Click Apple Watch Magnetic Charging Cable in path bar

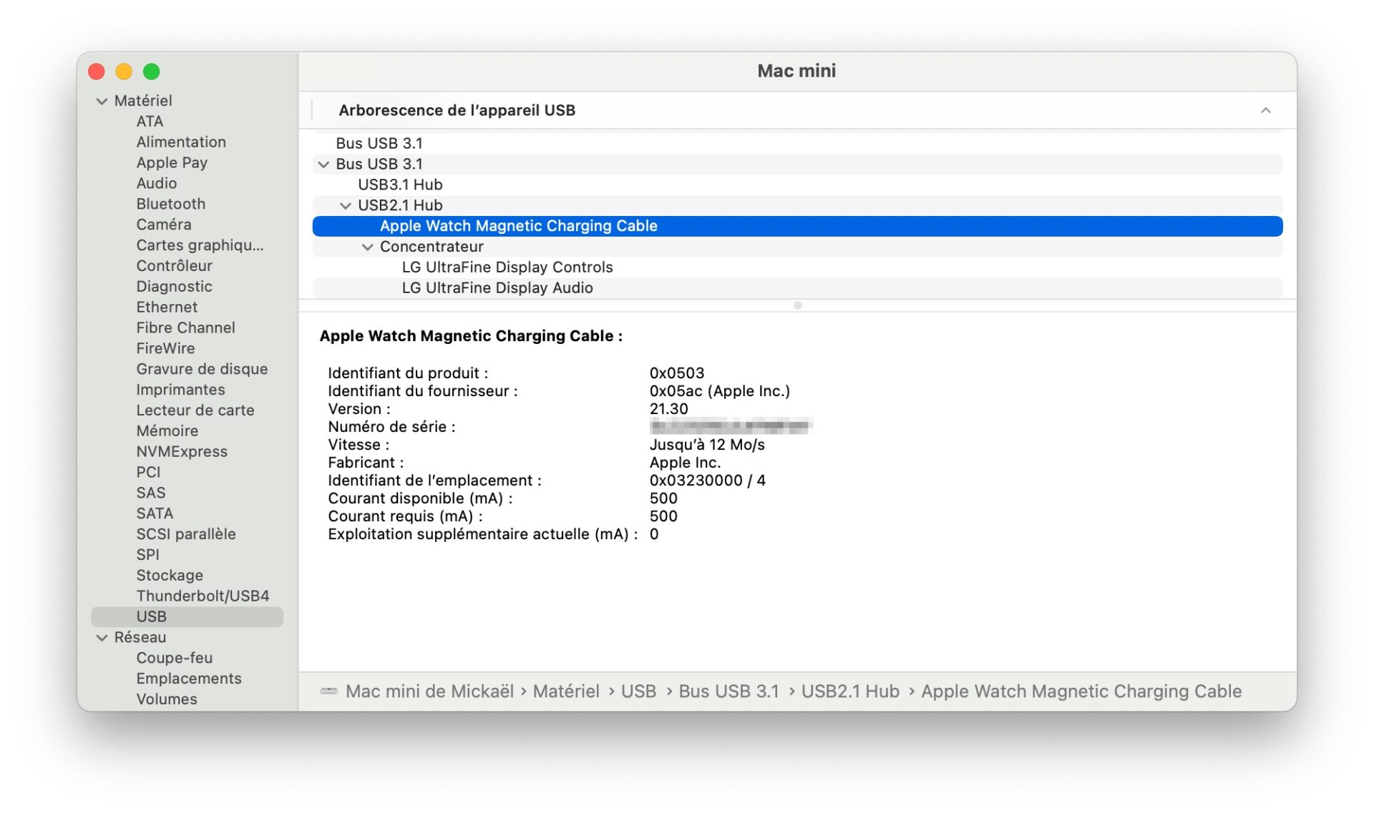pyautogui.click(x=1081, y=691)
